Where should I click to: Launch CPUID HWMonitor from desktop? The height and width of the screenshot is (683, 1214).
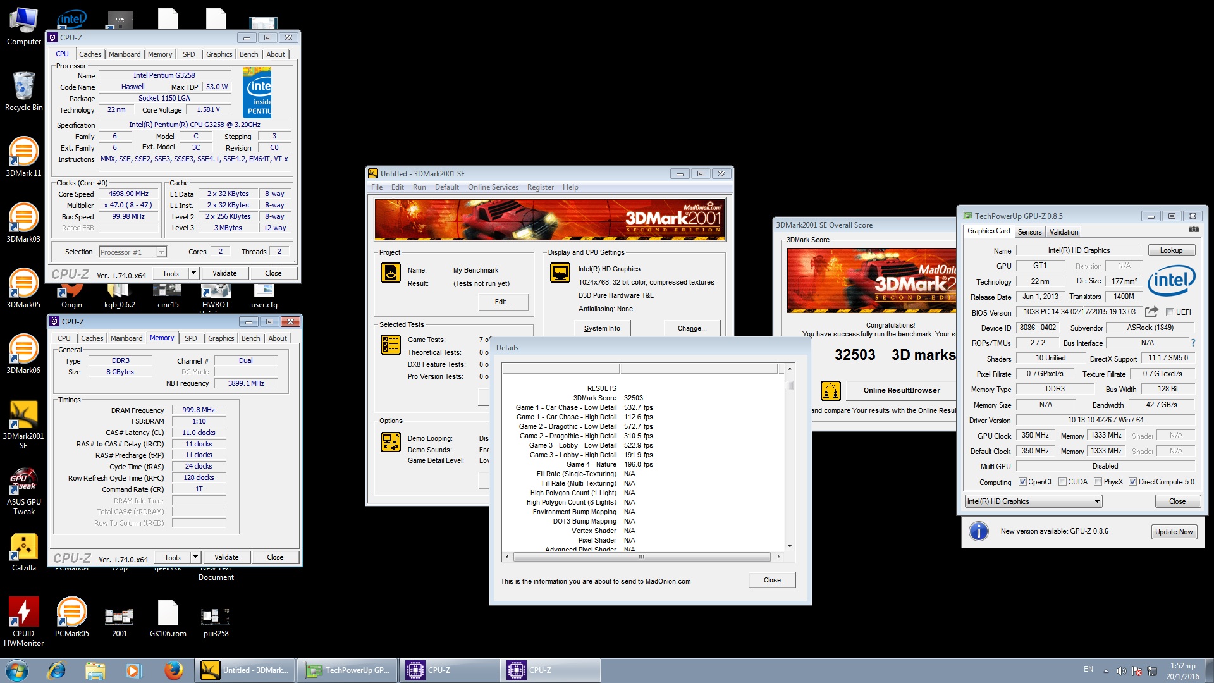(23, 621)
